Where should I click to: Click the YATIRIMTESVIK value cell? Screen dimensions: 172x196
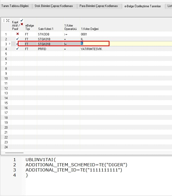(x=91, y=49)
